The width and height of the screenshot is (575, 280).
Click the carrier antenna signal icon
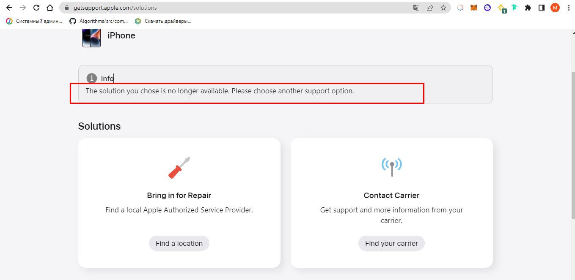click(392, 167)
